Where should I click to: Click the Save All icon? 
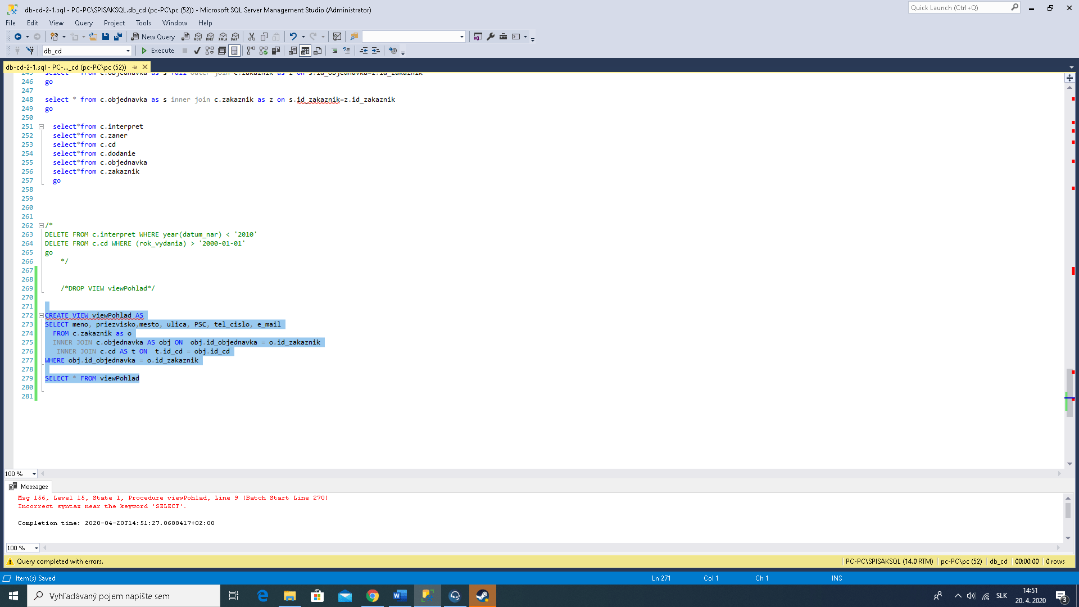pyautogui.click(x=118, y=37)
